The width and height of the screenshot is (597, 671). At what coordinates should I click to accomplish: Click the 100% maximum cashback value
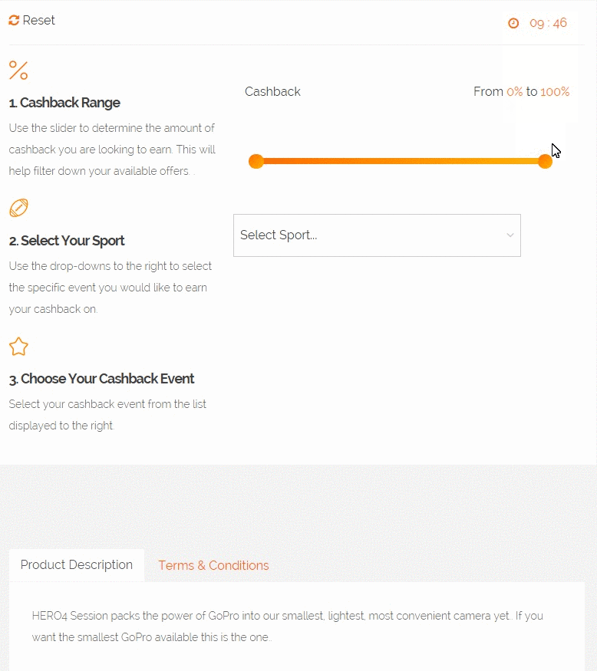click(x=555, y=92)
